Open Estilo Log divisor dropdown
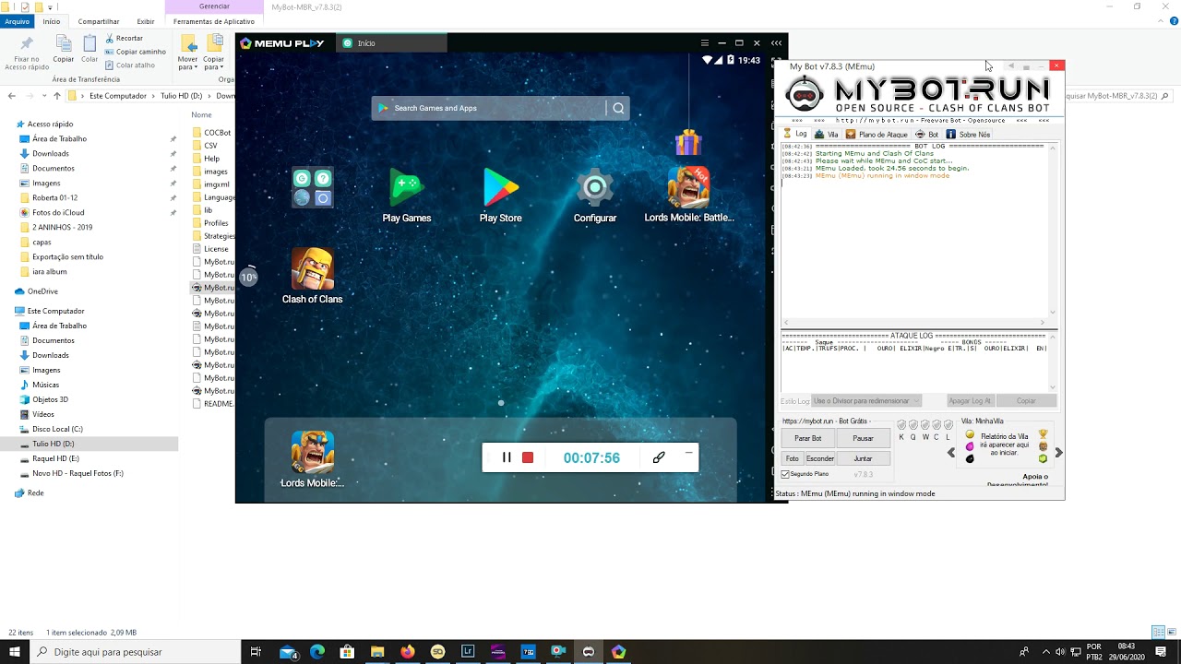The width and height of the screenshot is (1181, 664). pyautogui.click(x=865, y=401)
